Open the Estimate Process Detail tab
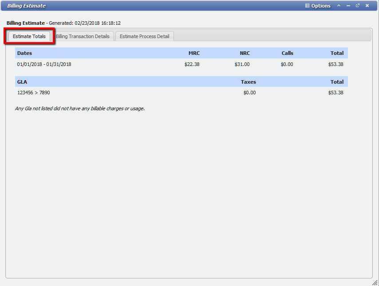The width and height of the screenshot is (379, 286). click(144, 36)
